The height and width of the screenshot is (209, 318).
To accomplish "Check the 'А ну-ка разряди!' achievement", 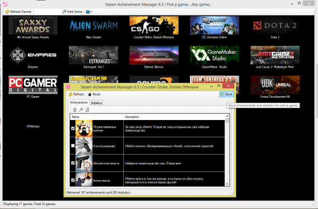I will [73, 146].
